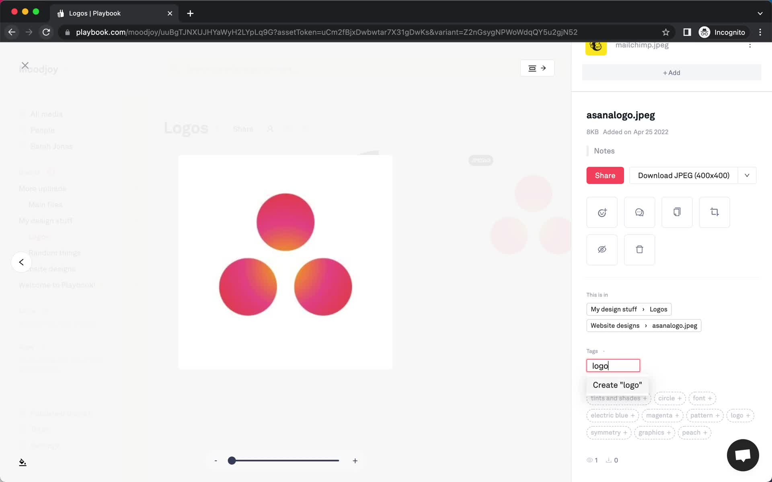Click the download count icon
The width and height of the screenshot is (772, 482).
[x=609, y=460]
